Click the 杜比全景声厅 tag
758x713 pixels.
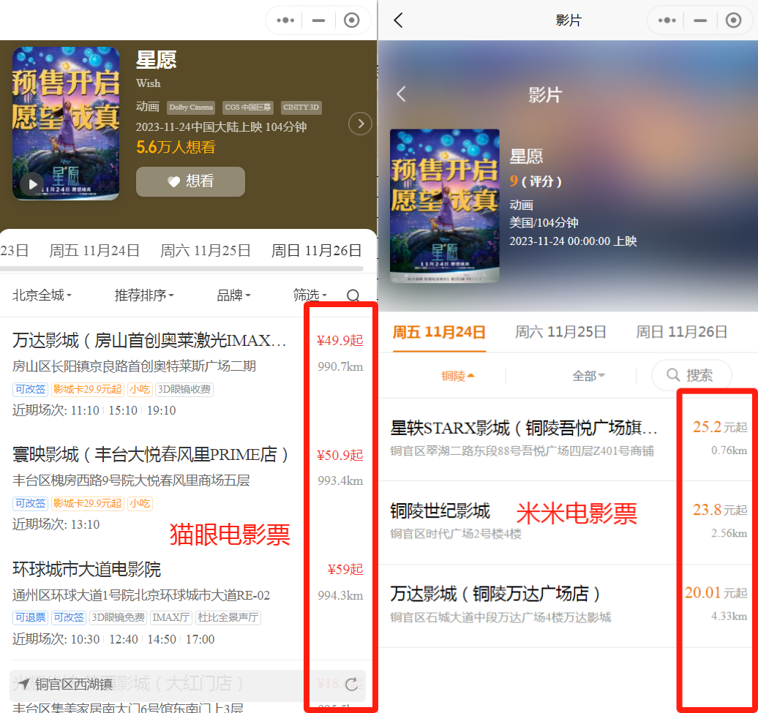228,617
